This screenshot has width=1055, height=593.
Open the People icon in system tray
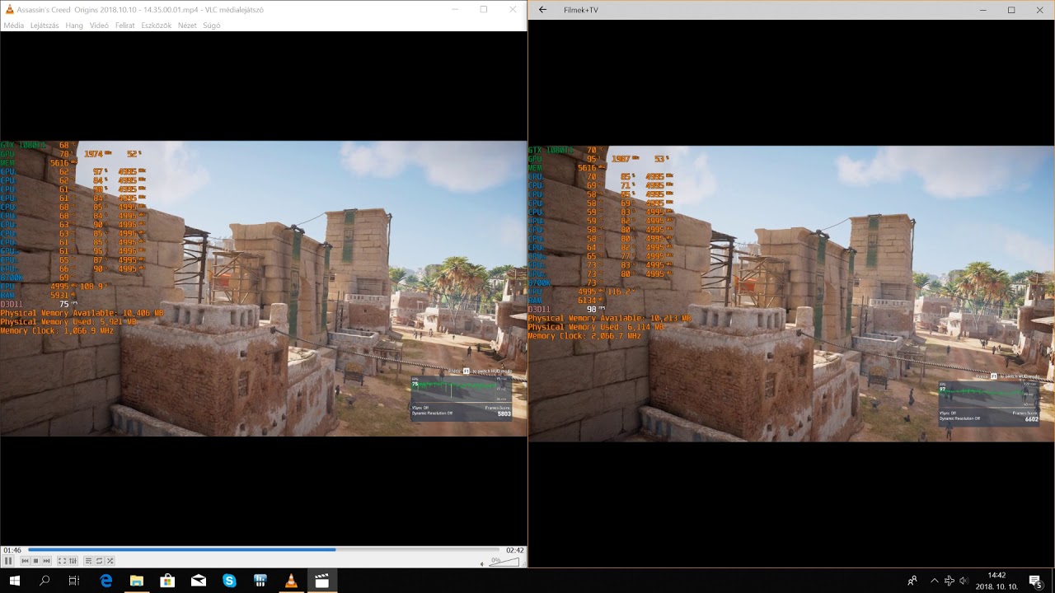click(912, 581)
